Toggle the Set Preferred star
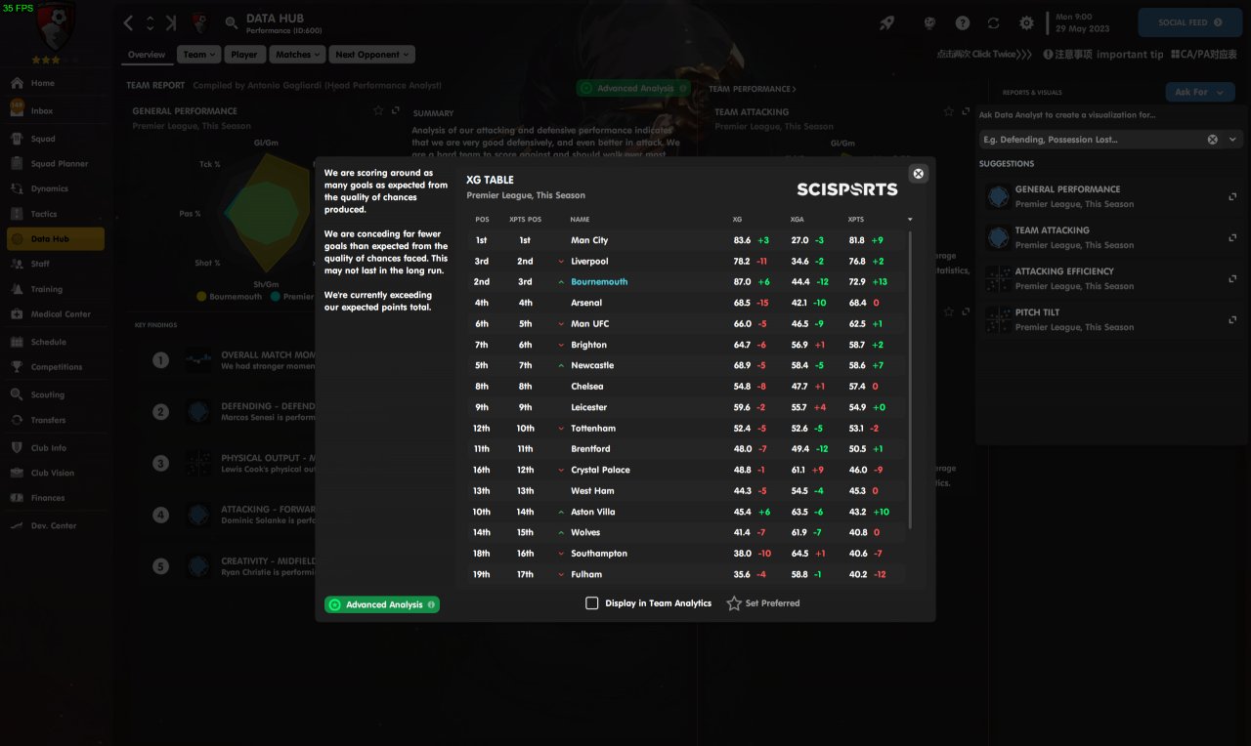Viewport: 1251px width, 746px height. (x=734, y=603)
